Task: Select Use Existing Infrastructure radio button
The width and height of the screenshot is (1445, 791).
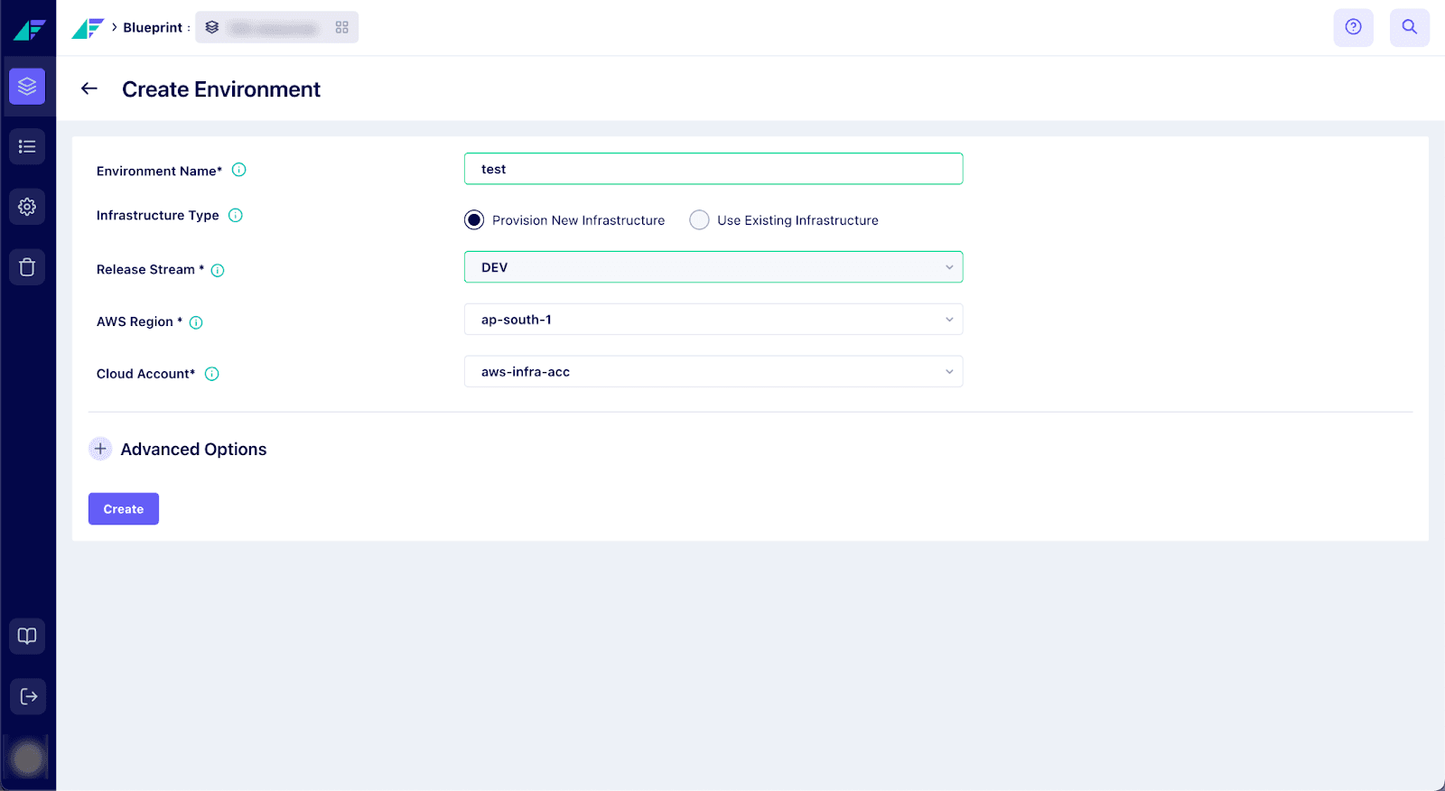Action: coord(699,220)
